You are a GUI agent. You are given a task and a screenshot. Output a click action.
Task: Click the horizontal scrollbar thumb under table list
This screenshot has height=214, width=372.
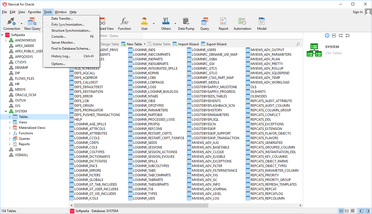click(141, 206)
